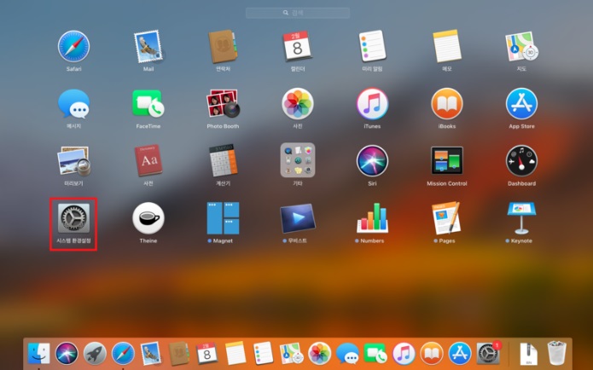Open the Trash in the Dock
This screenshot has height=370, width=593.
coord(556,353)
